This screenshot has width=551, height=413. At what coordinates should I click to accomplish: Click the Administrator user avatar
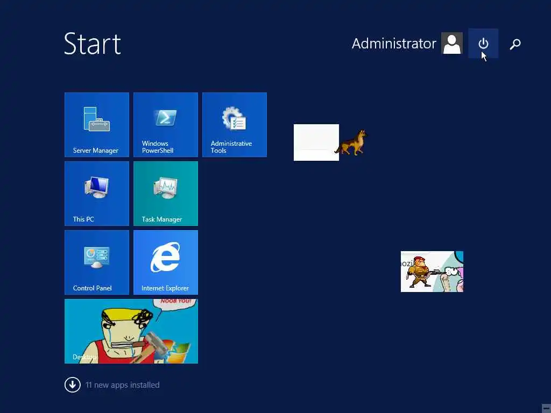pos(452,43)
